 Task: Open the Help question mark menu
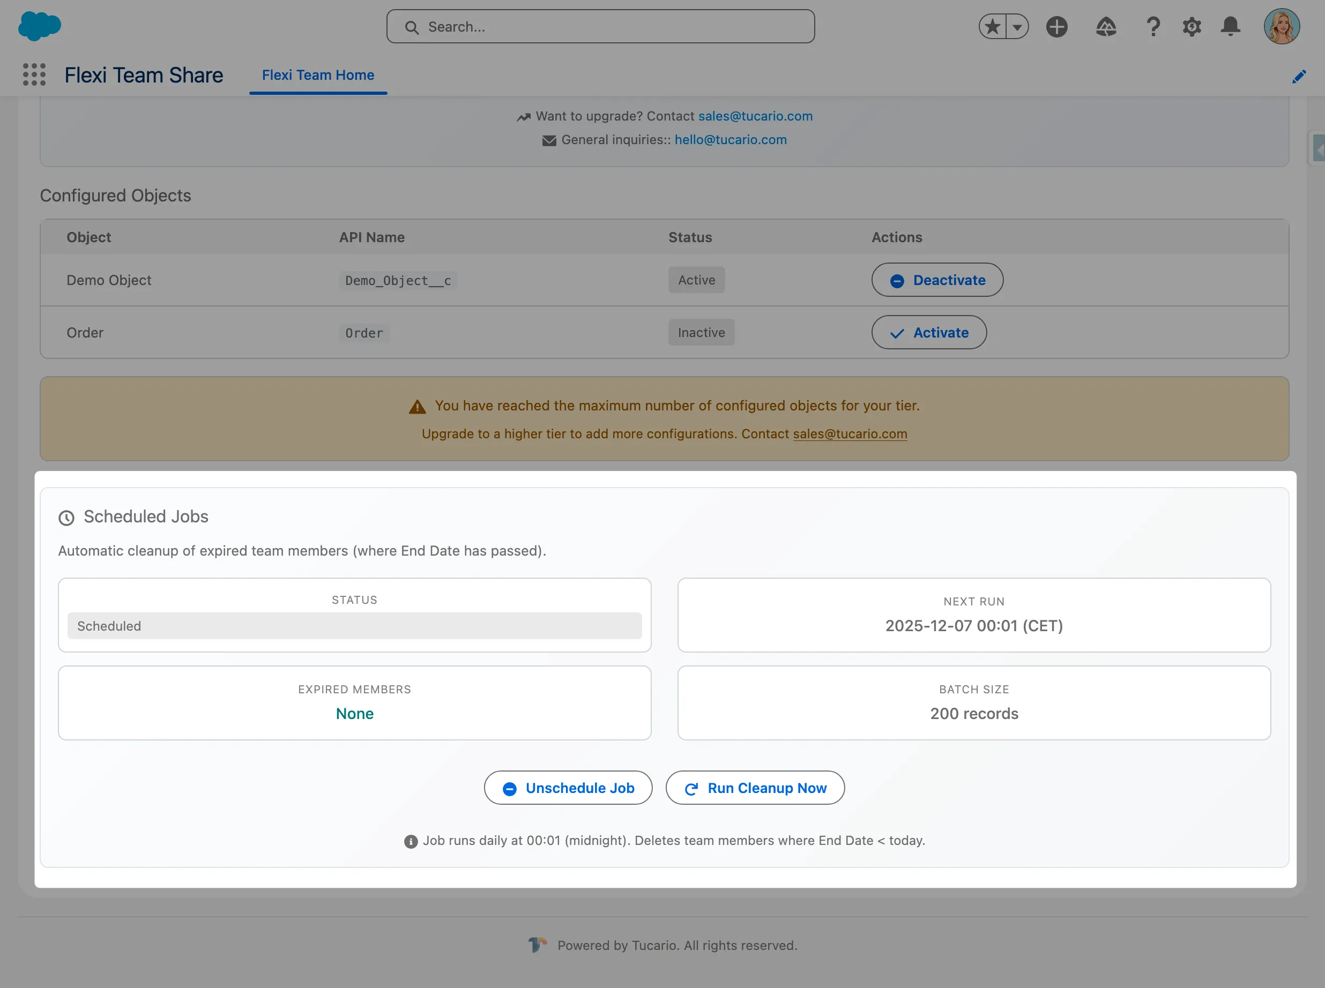click(x=1153, y=26)
